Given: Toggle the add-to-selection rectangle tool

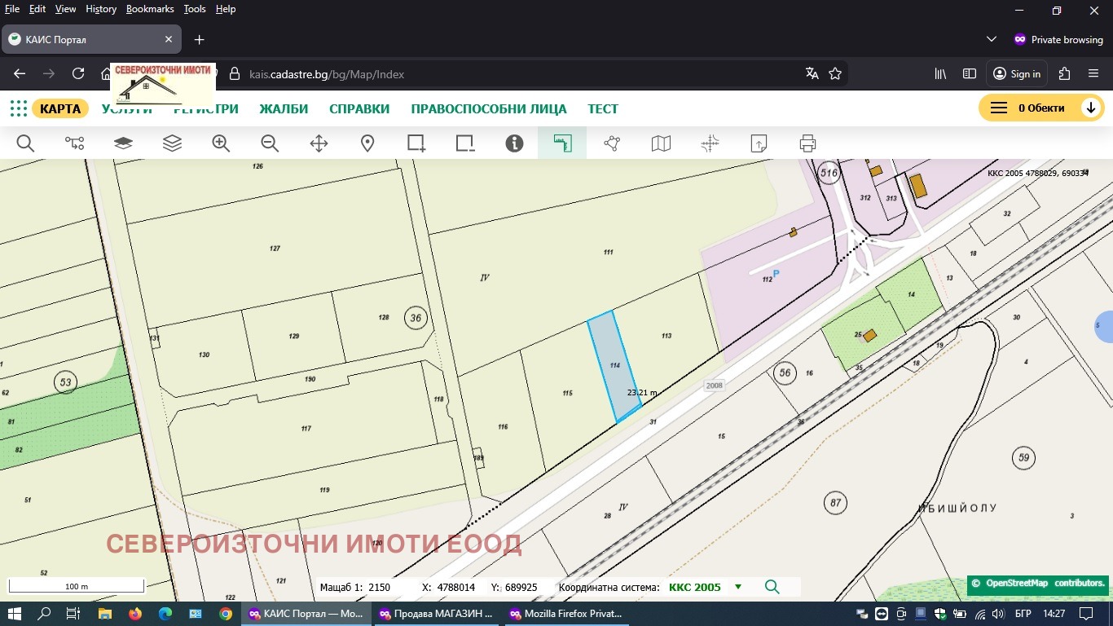Looking at the screenshot, I should (416, 143).
